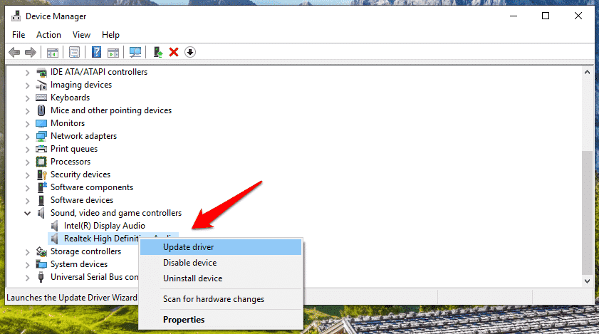Open the Action menu
Image resolution: width=599 pixels, height=334 pixels.
tap(48, 35)
